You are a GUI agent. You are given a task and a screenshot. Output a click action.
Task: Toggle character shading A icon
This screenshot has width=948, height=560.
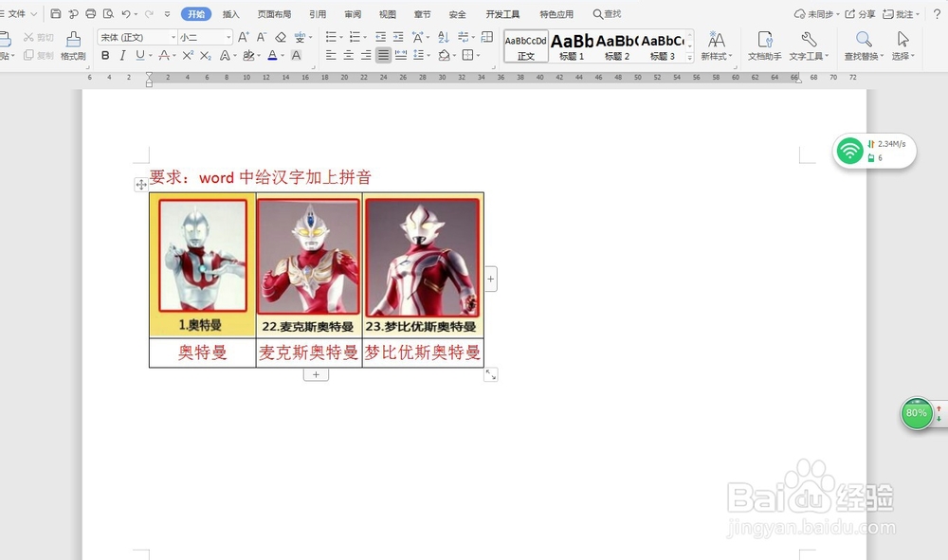[296, 56]
